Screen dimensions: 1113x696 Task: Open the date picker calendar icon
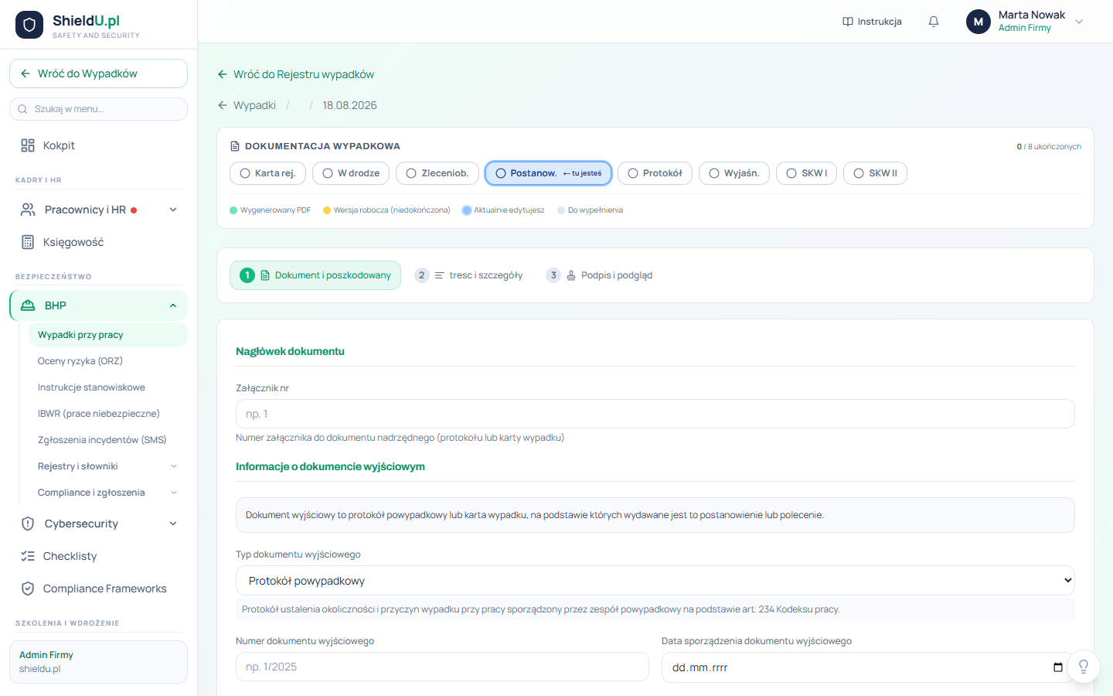1058,667
